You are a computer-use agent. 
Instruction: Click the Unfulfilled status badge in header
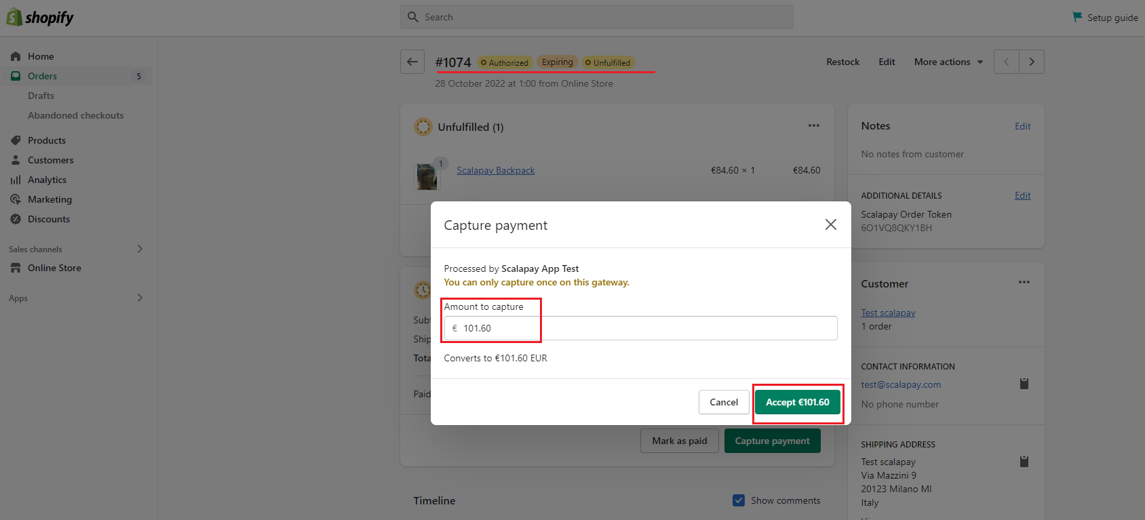pyautogui.click(x=608, y=62)
